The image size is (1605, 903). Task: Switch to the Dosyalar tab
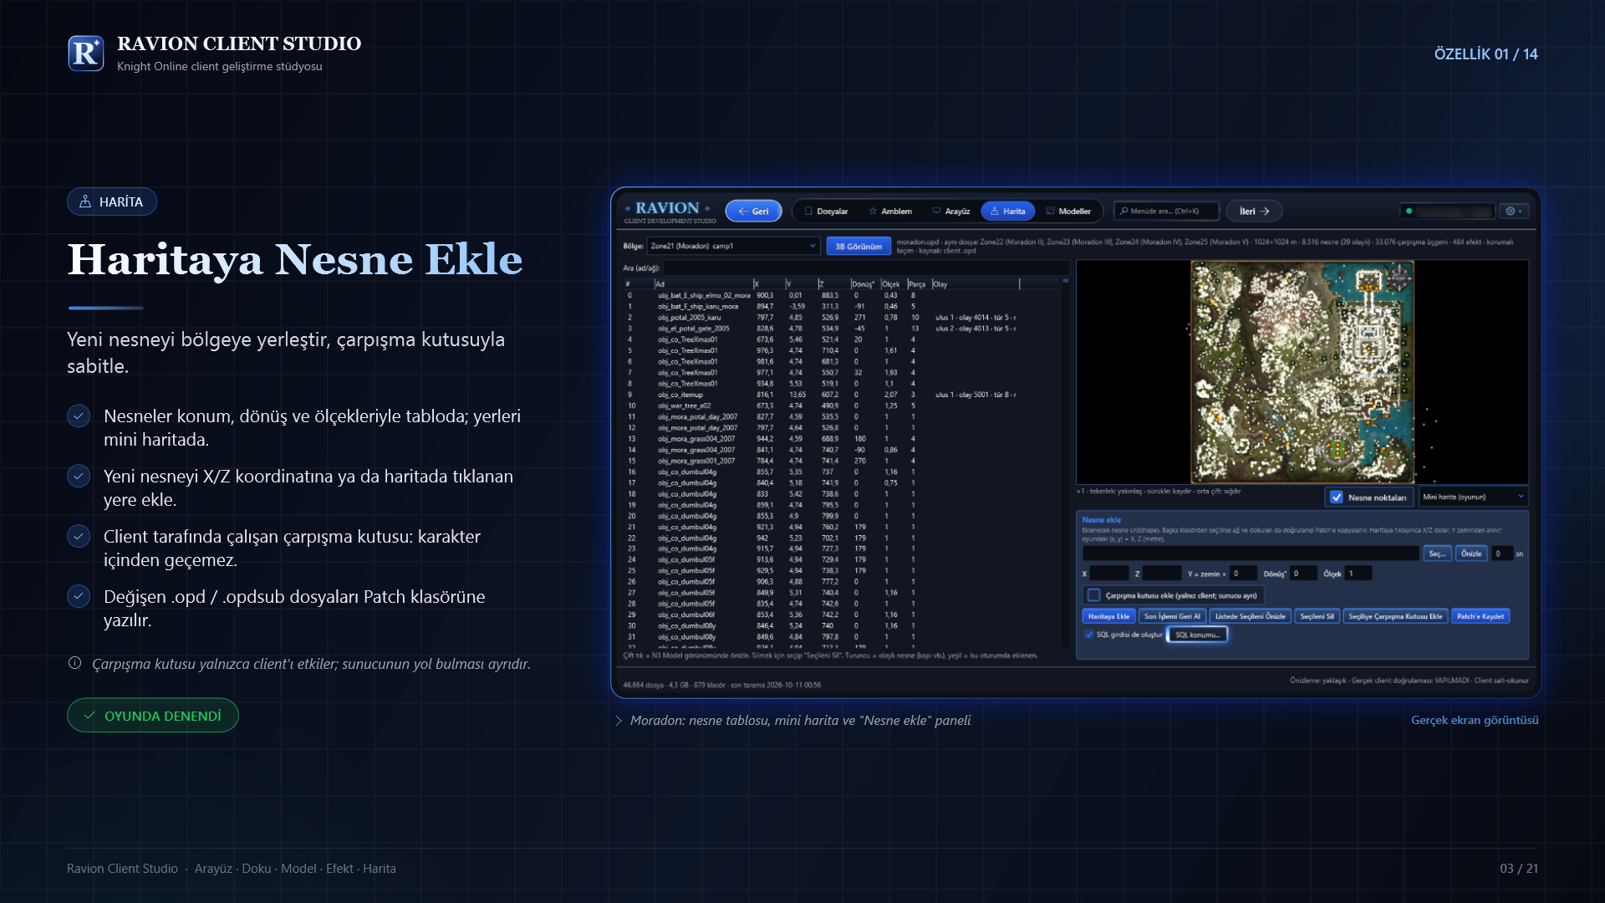(826, 212)
